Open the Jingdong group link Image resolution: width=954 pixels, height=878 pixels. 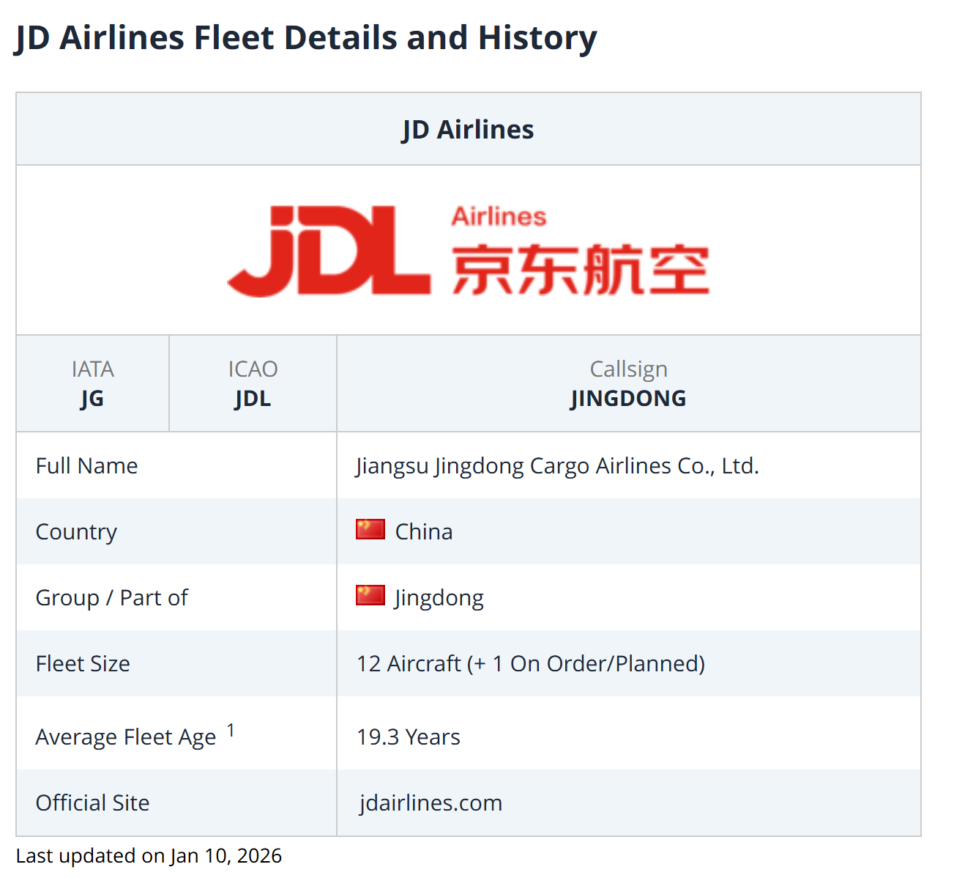click(x=439, y=598)
